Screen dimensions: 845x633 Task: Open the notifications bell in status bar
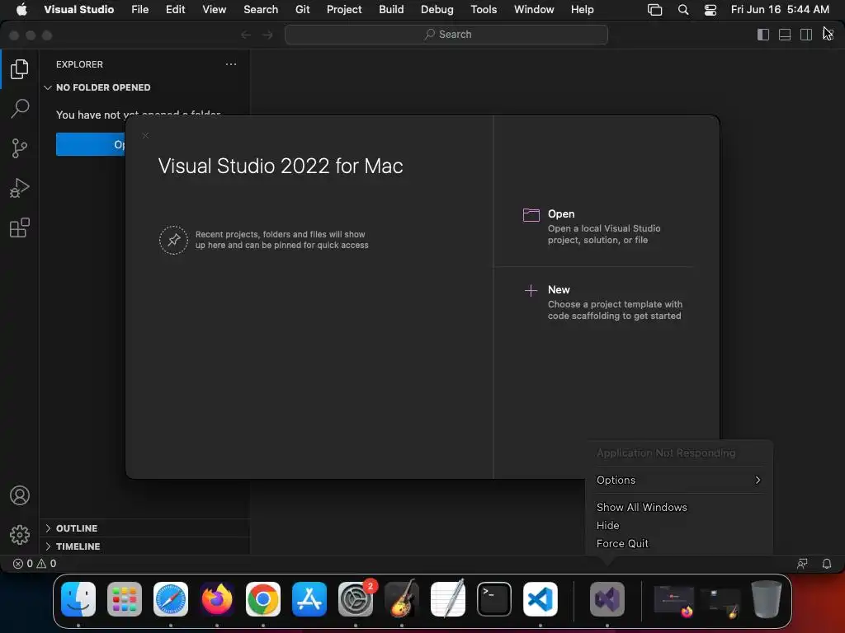click(x=827, y=564)
